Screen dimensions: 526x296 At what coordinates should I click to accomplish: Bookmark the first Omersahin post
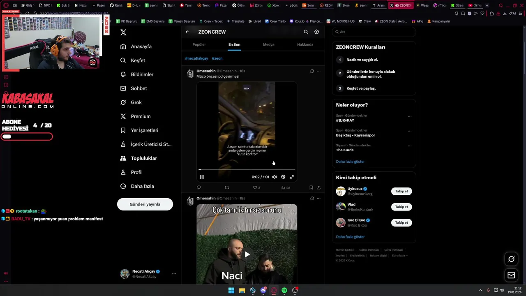click(311, 187)
